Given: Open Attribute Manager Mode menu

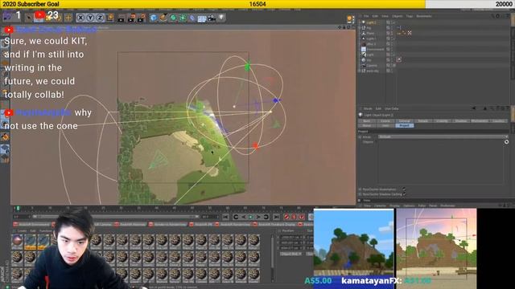Looking at the screenshot, I should coord(368,108).
